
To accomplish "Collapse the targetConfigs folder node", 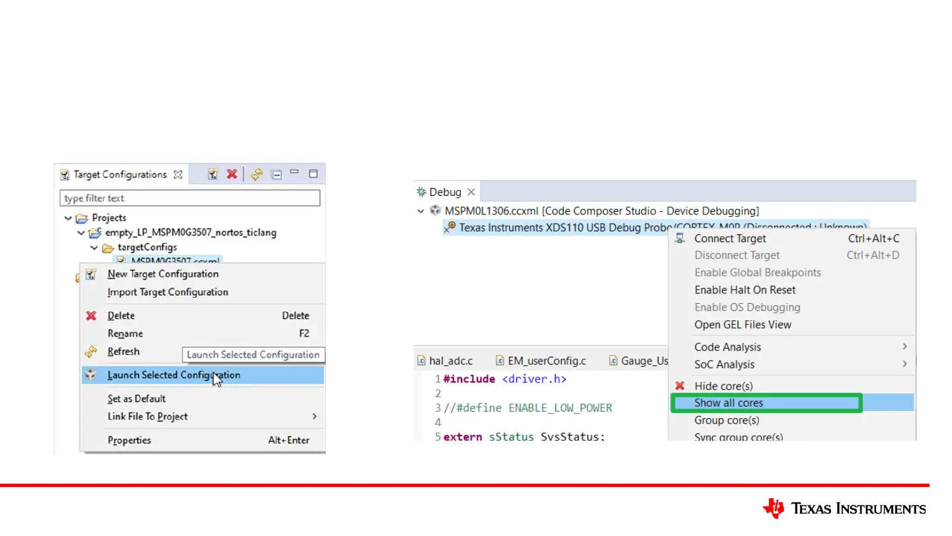I will point(94,247).
